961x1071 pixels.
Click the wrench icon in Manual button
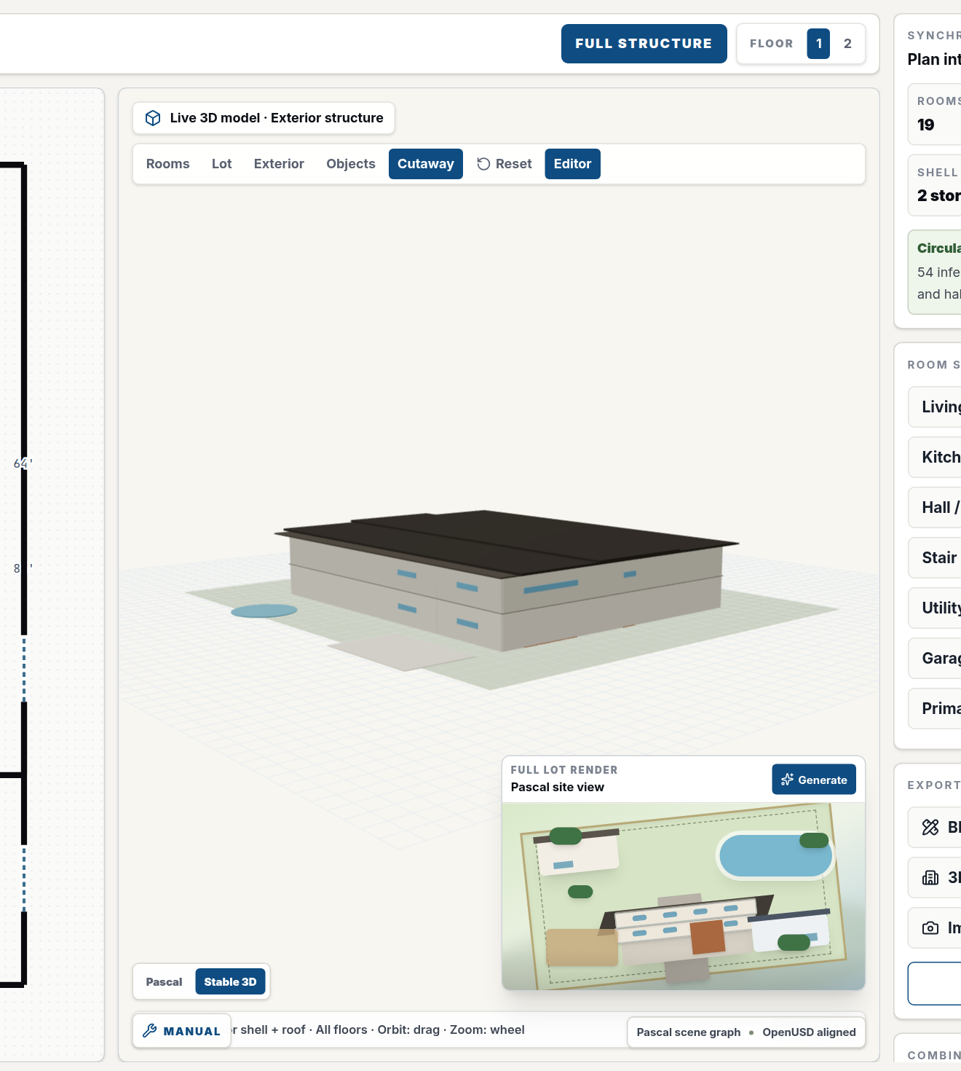(150, 1030)
